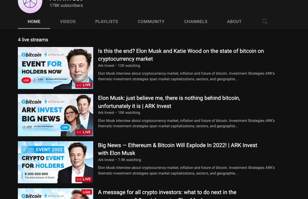Click LIVE badge on ARK Invest Big News thumbnail

click(84, 132)
